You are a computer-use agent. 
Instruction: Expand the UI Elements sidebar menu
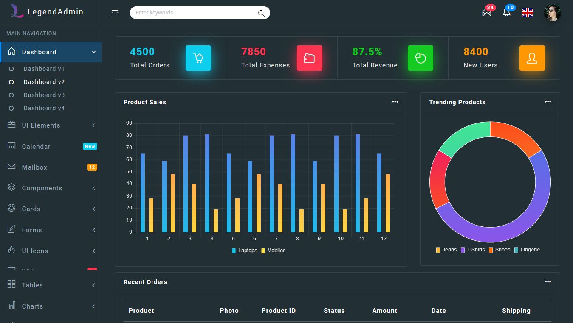pos(41,125)
